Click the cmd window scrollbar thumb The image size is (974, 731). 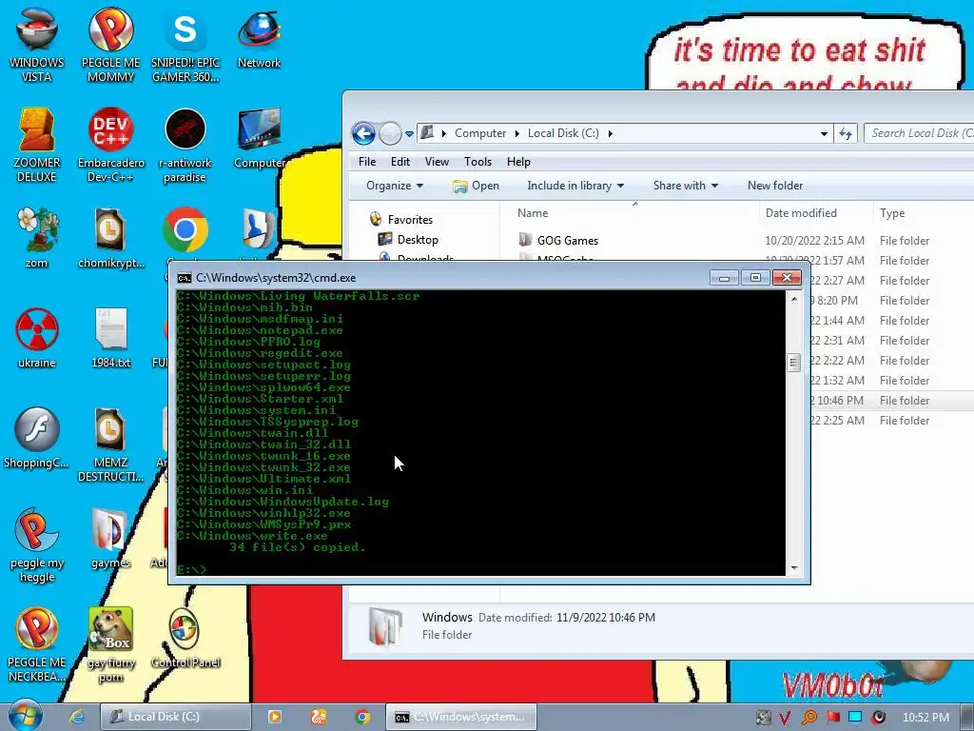pyautogui.click(x=793, y=363)
